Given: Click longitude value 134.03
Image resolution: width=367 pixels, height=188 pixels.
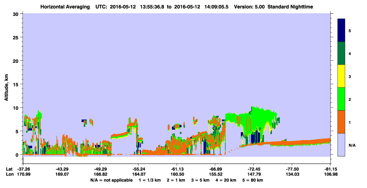Looking at the screenshot, I should click(292, 174).
